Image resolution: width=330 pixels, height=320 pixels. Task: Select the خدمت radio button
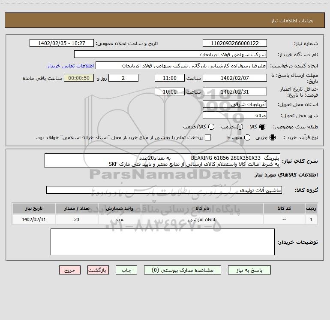tap(240, 127)
